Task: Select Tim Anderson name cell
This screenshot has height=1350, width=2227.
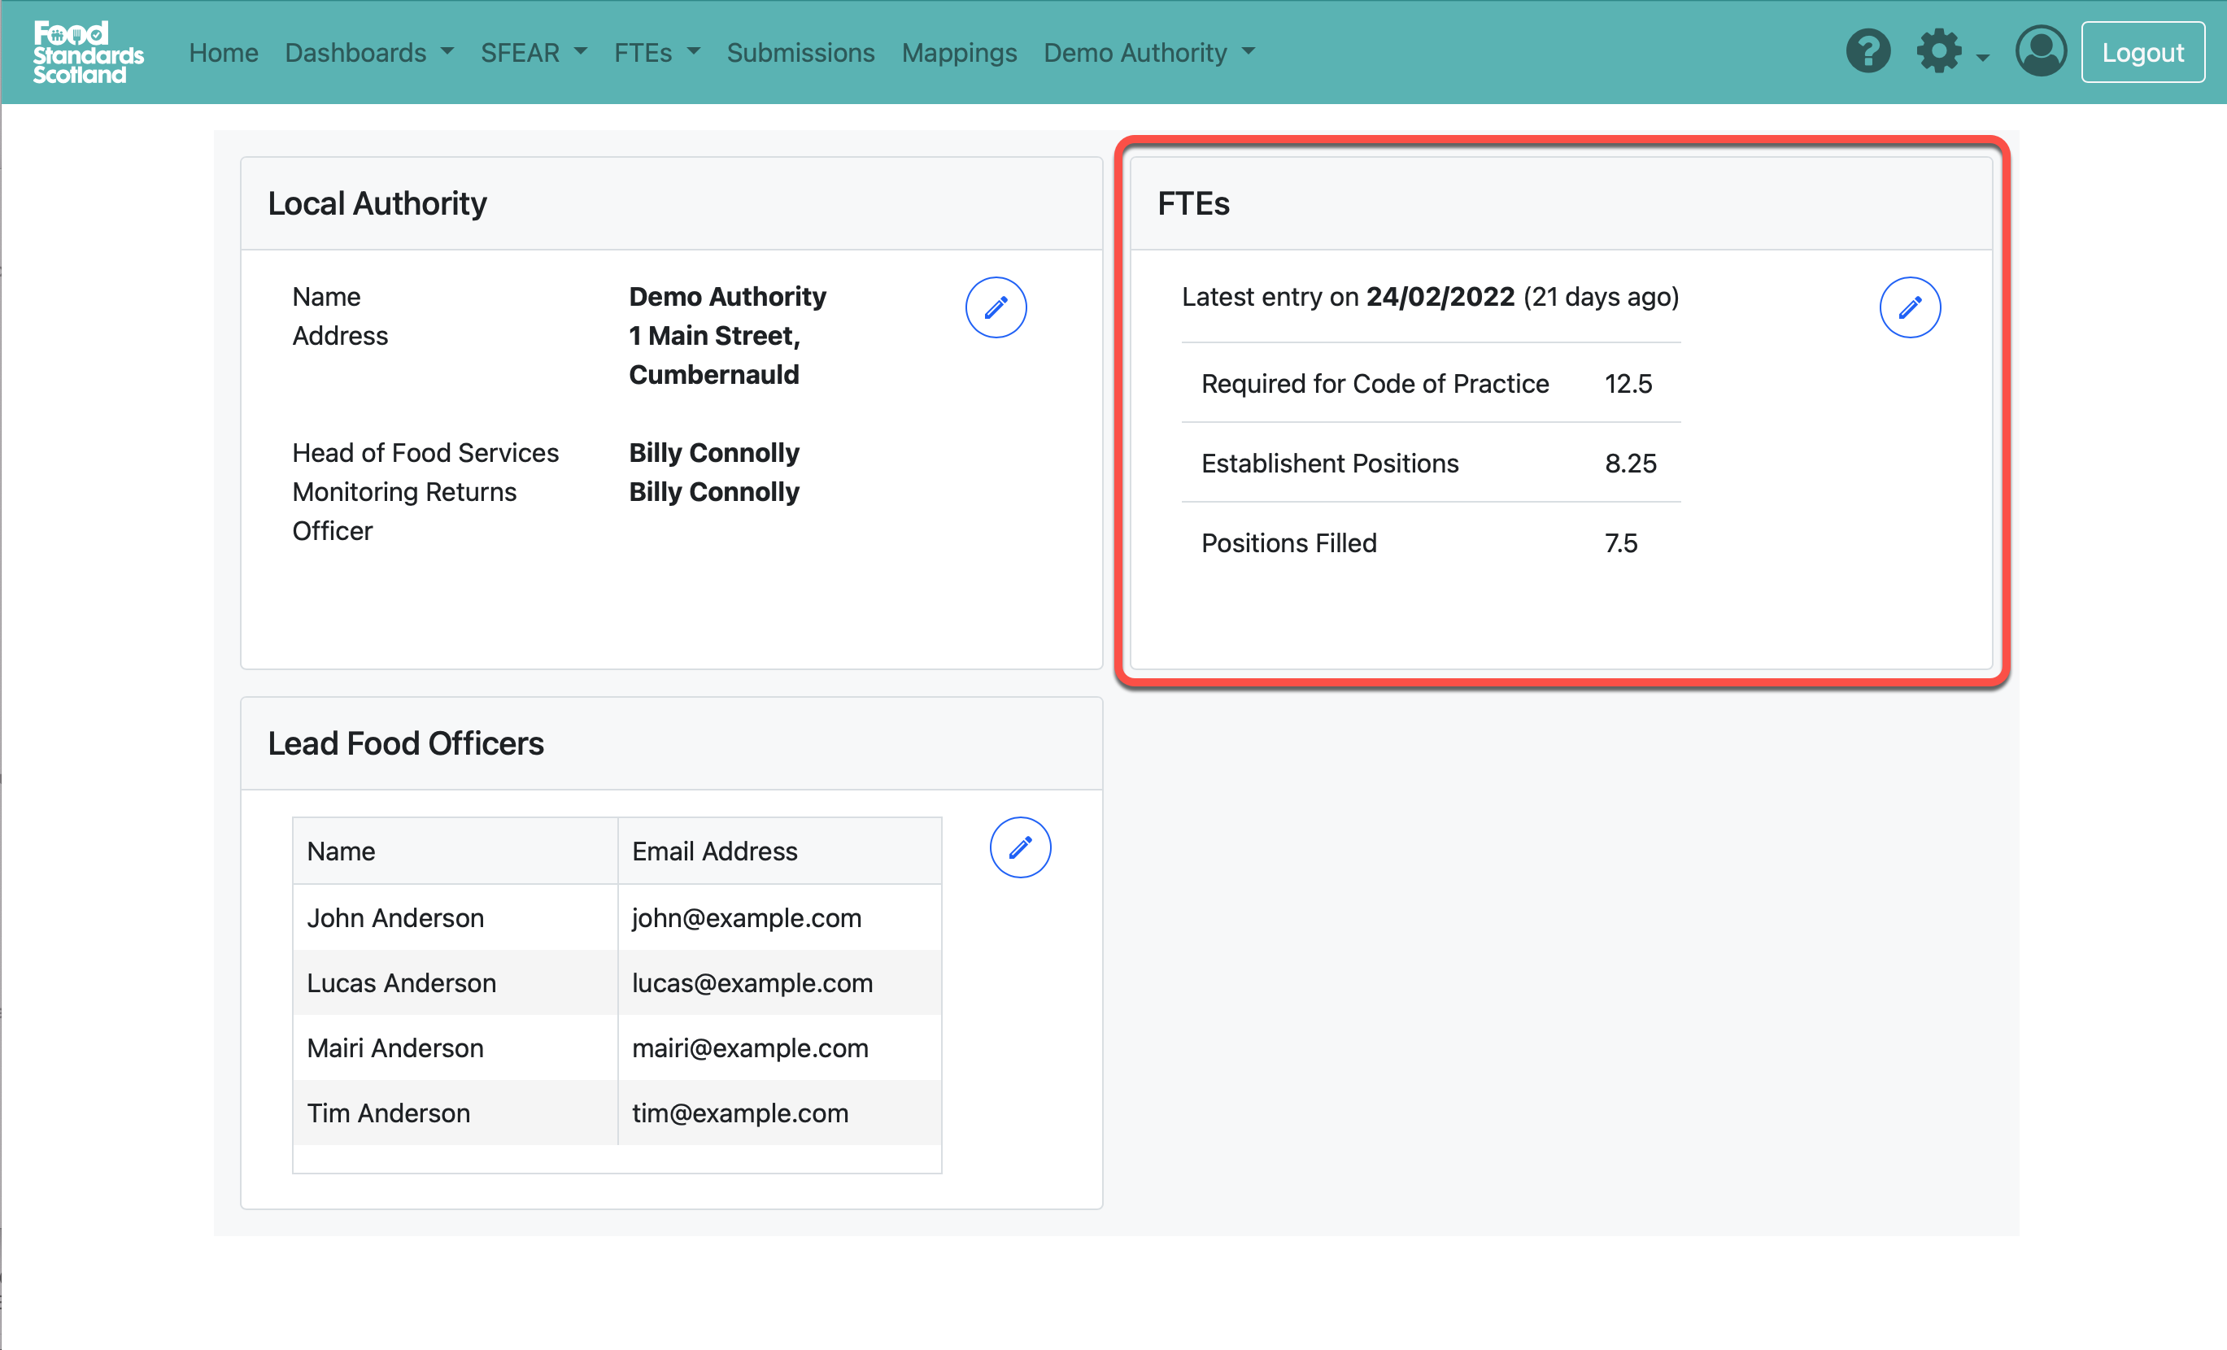Action: coord(455,1113)
